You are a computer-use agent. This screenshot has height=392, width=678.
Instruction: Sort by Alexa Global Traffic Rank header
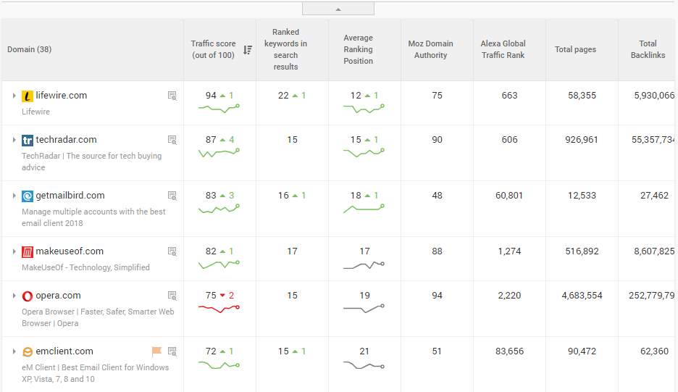tap(503, 49)
